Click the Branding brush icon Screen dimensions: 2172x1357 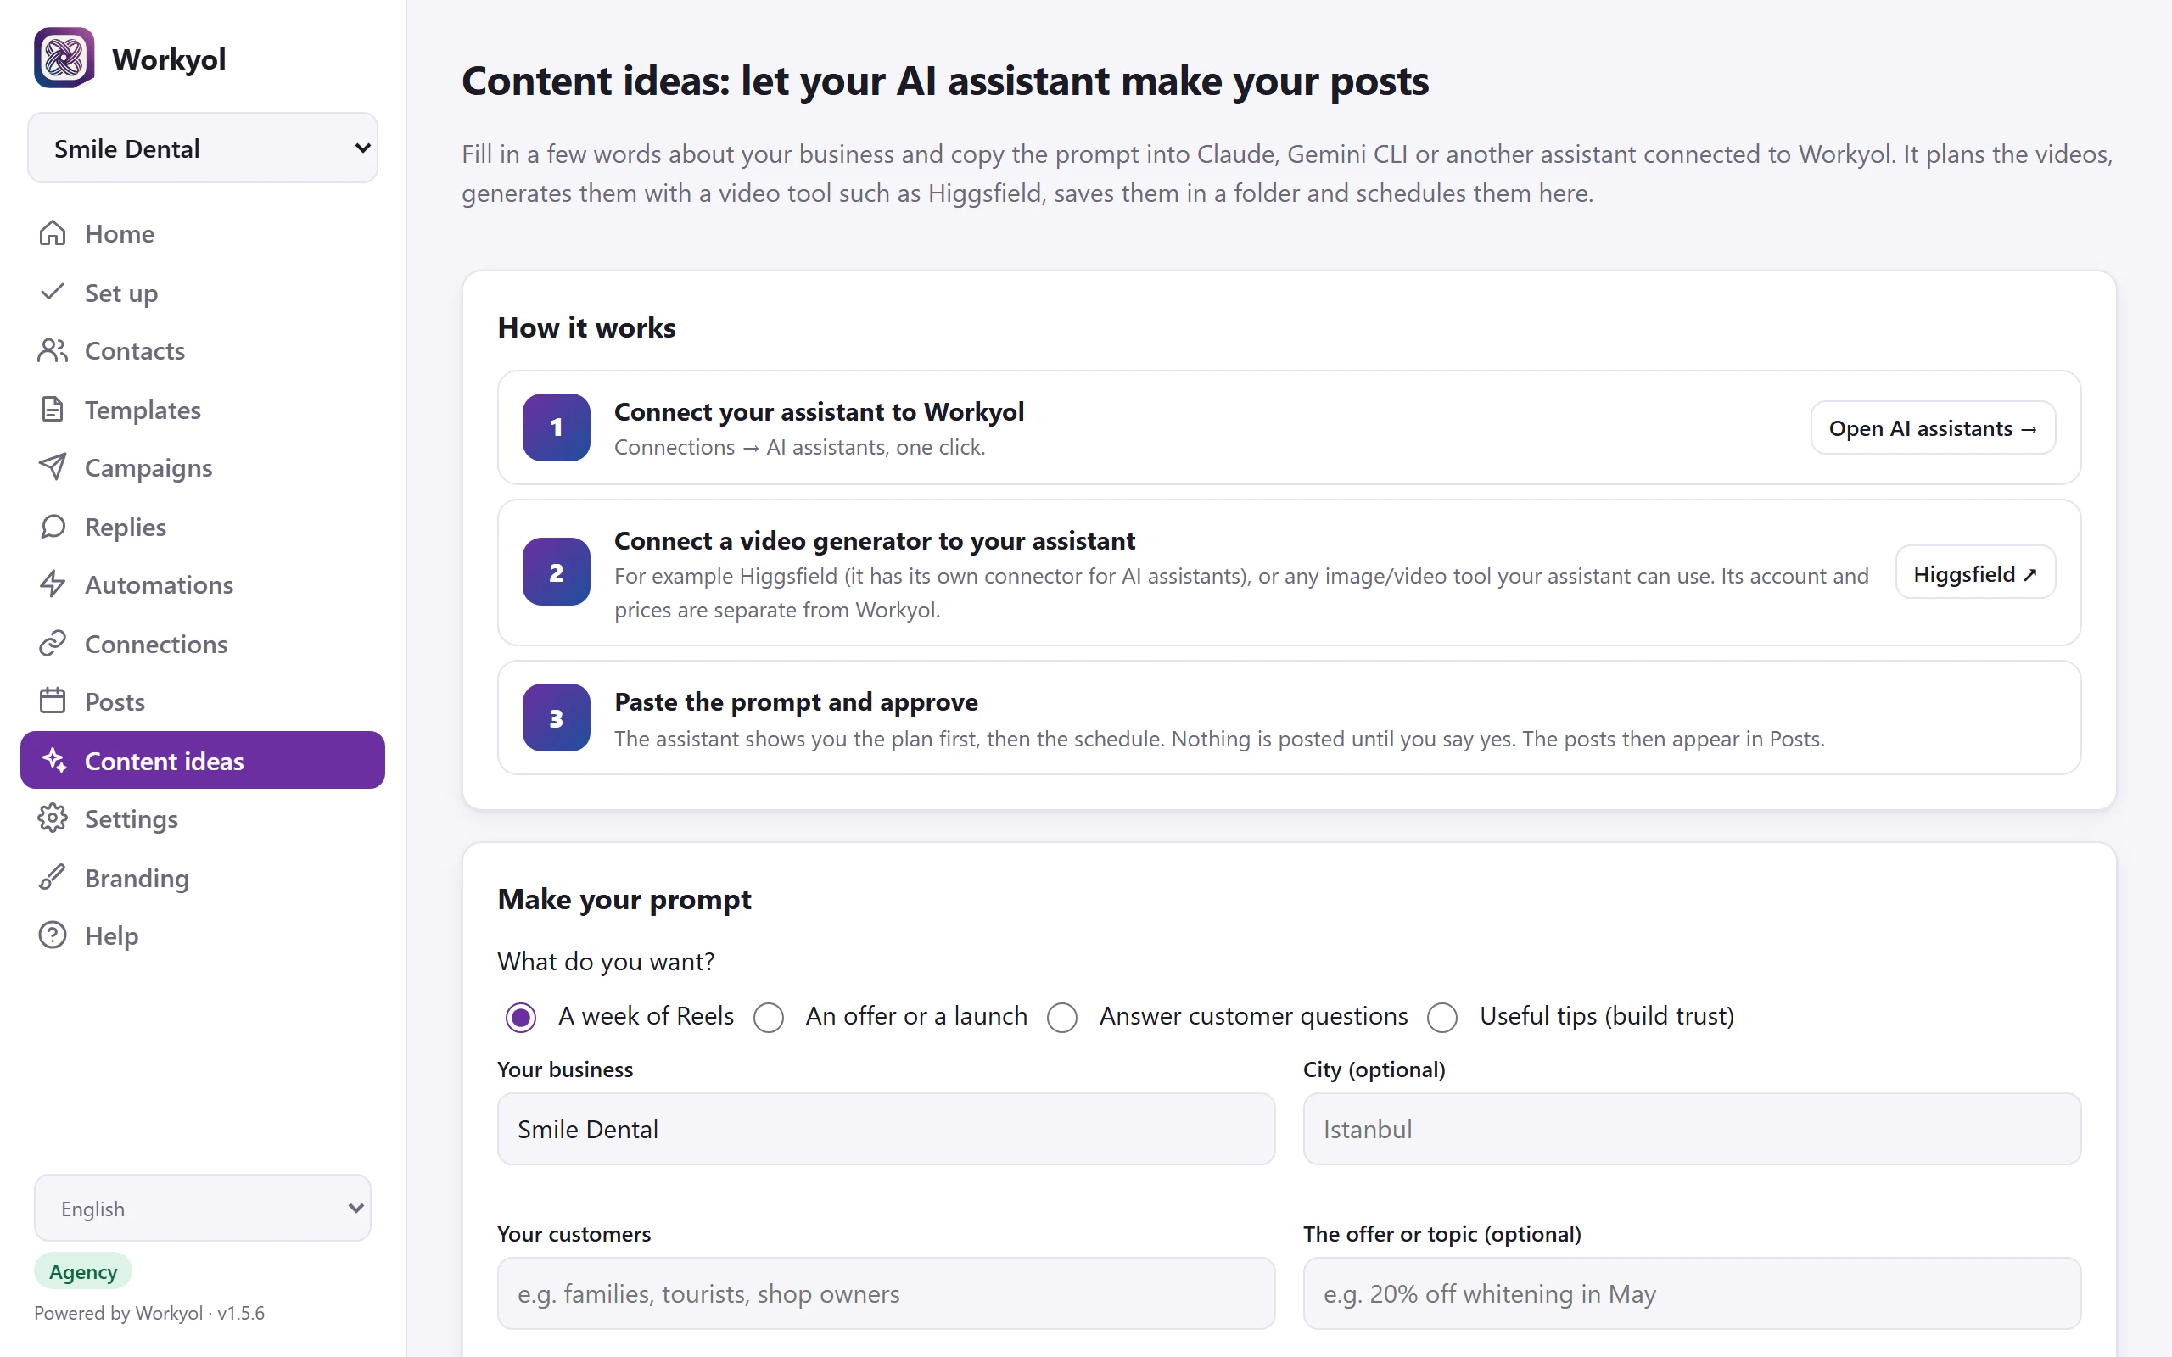[x=53, y=877]
